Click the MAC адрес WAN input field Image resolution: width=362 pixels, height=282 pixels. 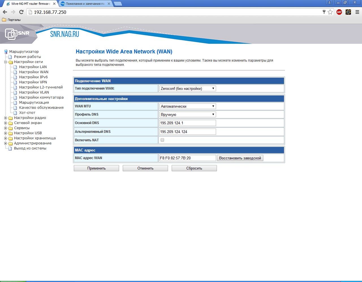tap(188, 158)
